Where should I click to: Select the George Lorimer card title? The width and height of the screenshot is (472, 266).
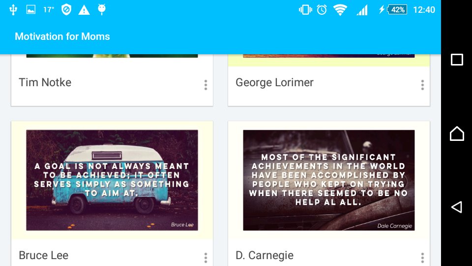274,83
